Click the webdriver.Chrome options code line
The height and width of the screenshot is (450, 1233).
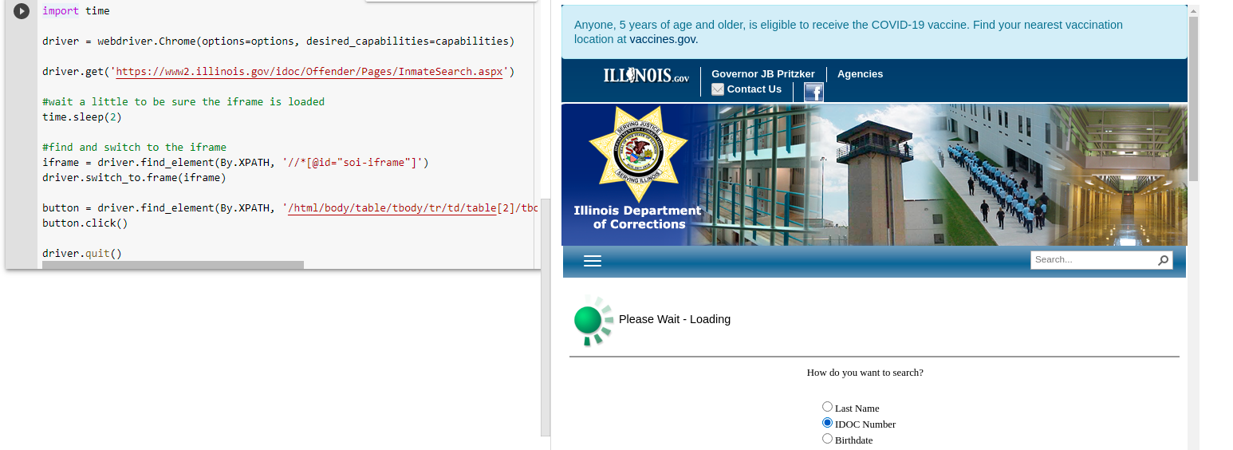pos(278,41)
